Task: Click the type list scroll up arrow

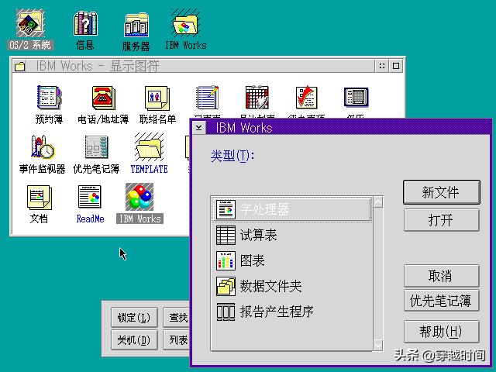Action: 378,201
